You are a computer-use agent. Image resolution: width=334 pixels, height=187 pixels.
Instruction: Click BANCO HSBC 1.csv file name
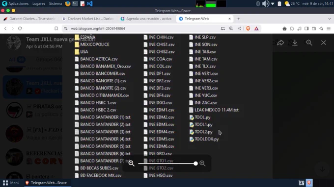pyautogui.click(x=98, y=103)
